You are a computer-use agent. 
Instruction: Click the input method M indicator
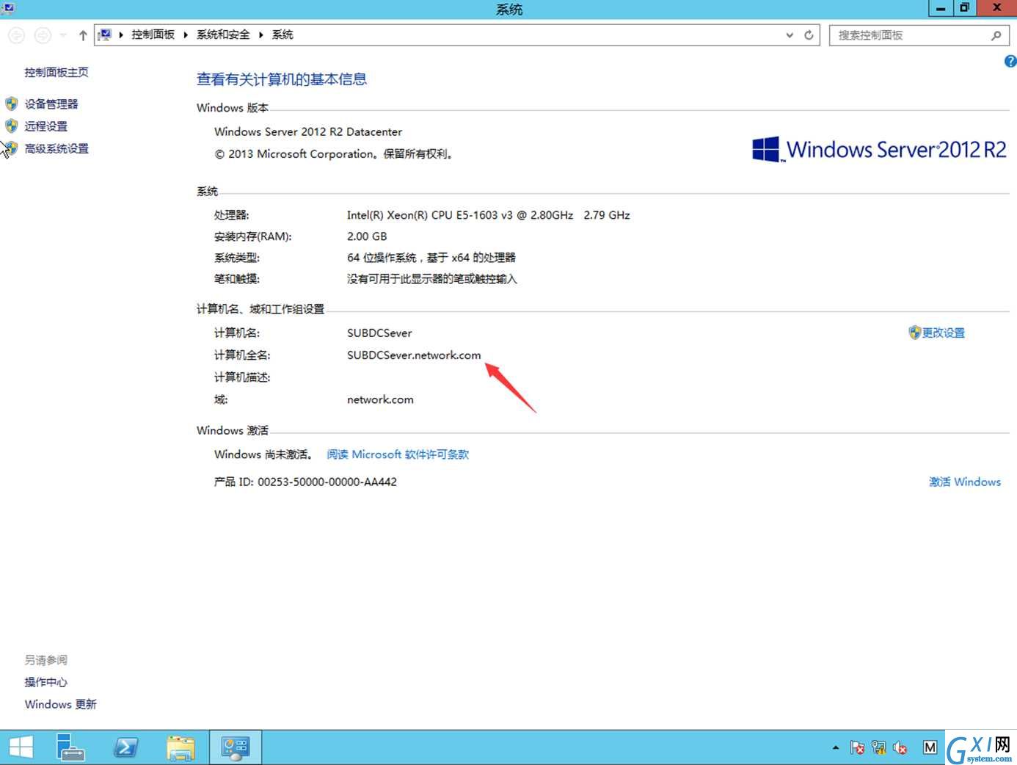coord(930,747)
